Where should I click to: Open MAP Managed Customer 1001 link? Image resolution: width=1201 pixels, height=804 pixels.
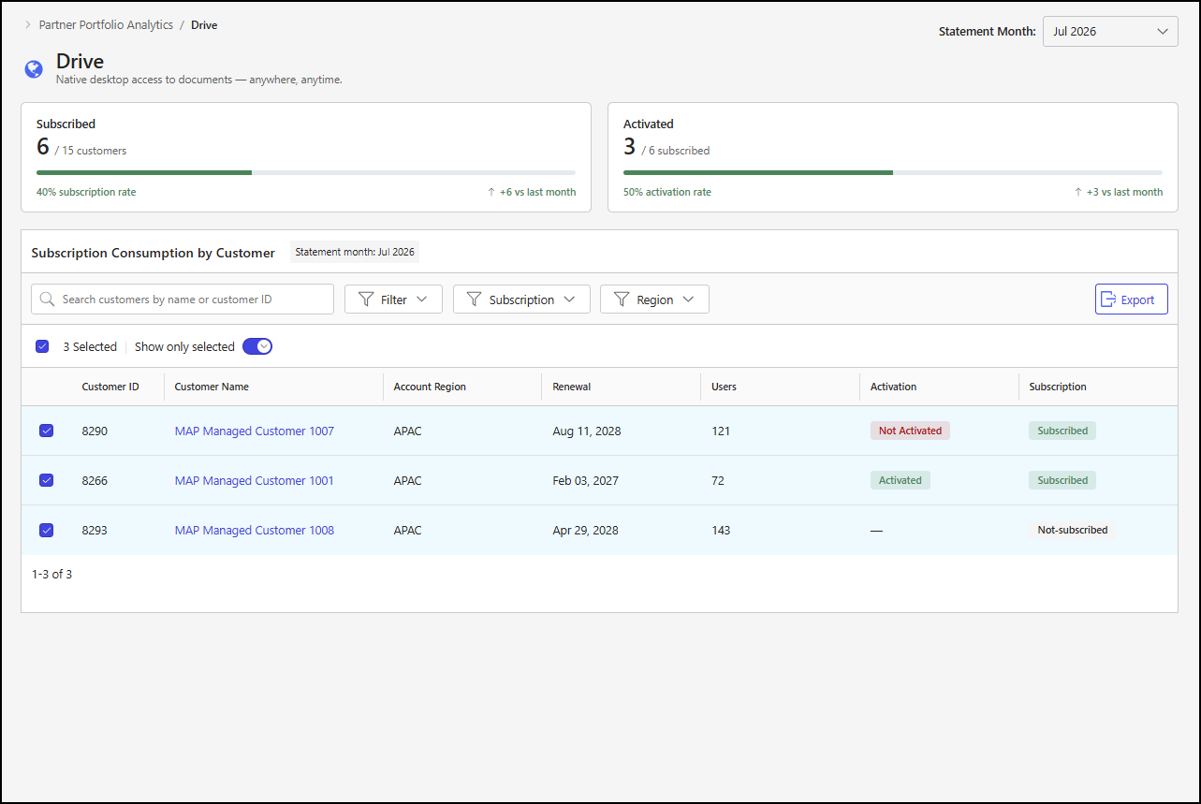[255, 480]
